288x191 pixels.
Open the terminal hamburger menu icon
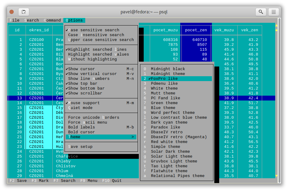274,12
